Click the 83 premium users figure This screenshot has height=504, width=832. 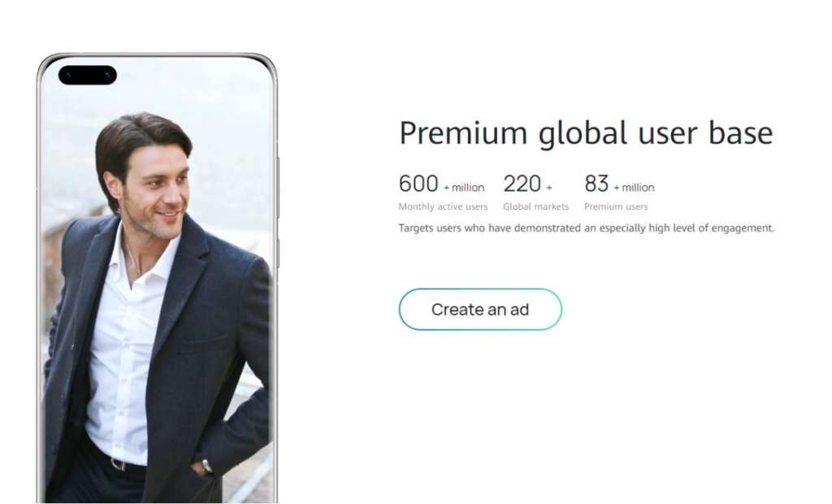596,185
